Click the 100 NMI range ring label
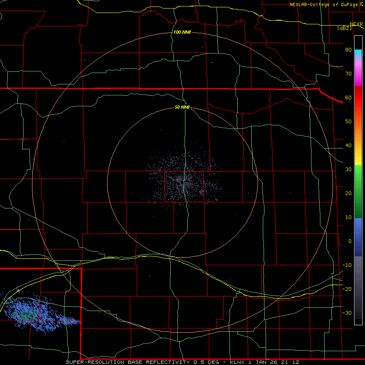The width and height of the screenshot is (365, 365). [x=182, y=32]
